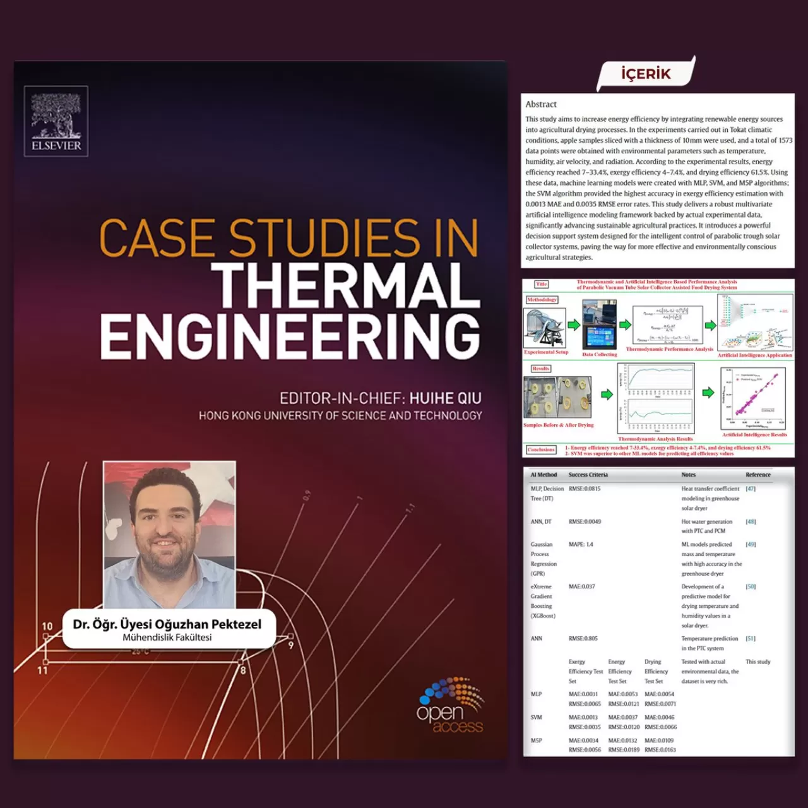Click the Thermodynamic Performance Analysis equations box
Image resolution: width=808 pixels, height=808 pixels.
pos(669,325)
